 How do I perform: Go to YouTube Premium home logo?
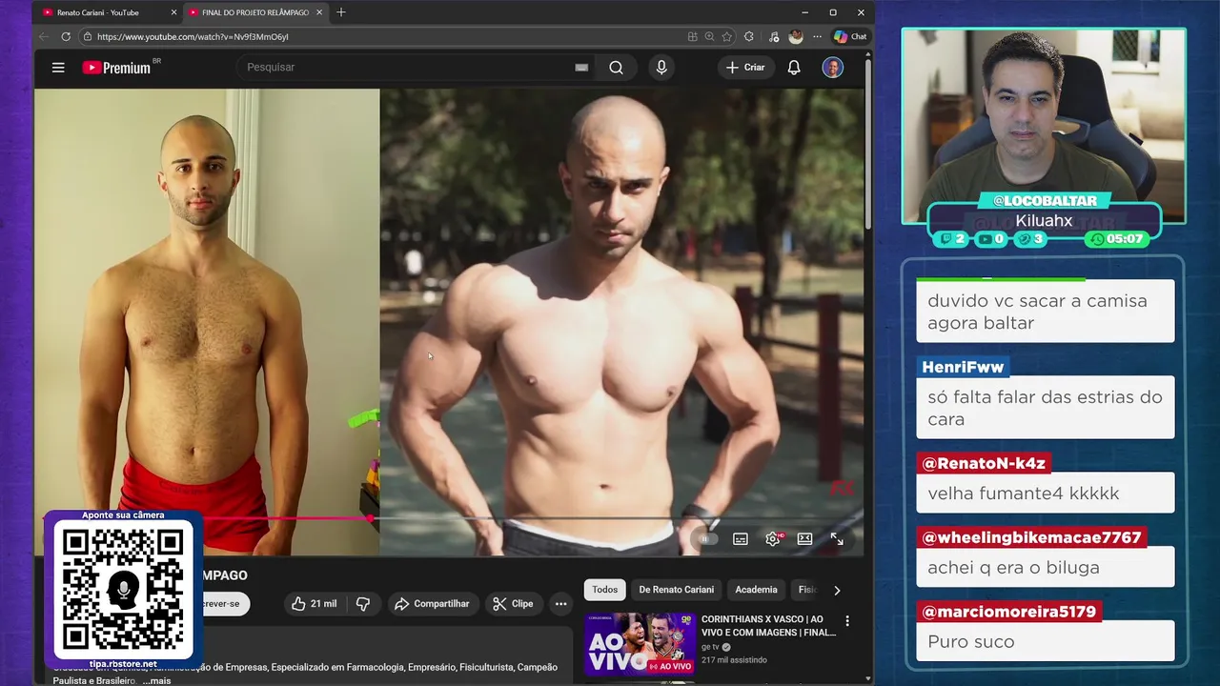click(x=116, y=68)
